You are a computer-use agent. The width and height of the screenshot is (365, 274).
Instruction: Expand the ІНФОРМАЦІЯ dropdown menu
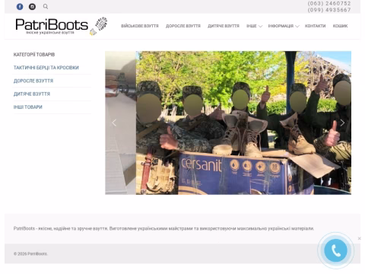(x=284, y=26)
